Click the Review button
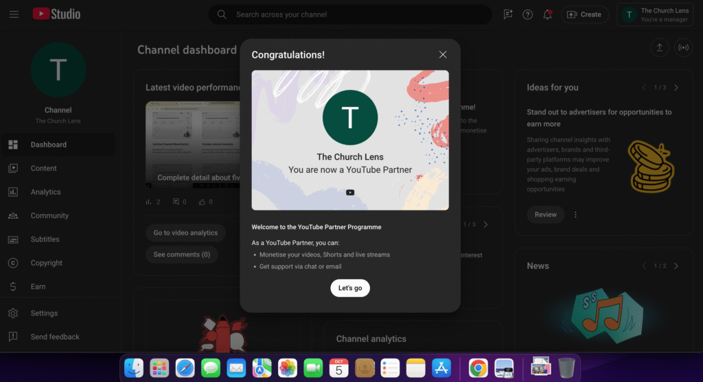This screenshot has height=382, width=703. (546, 215)
